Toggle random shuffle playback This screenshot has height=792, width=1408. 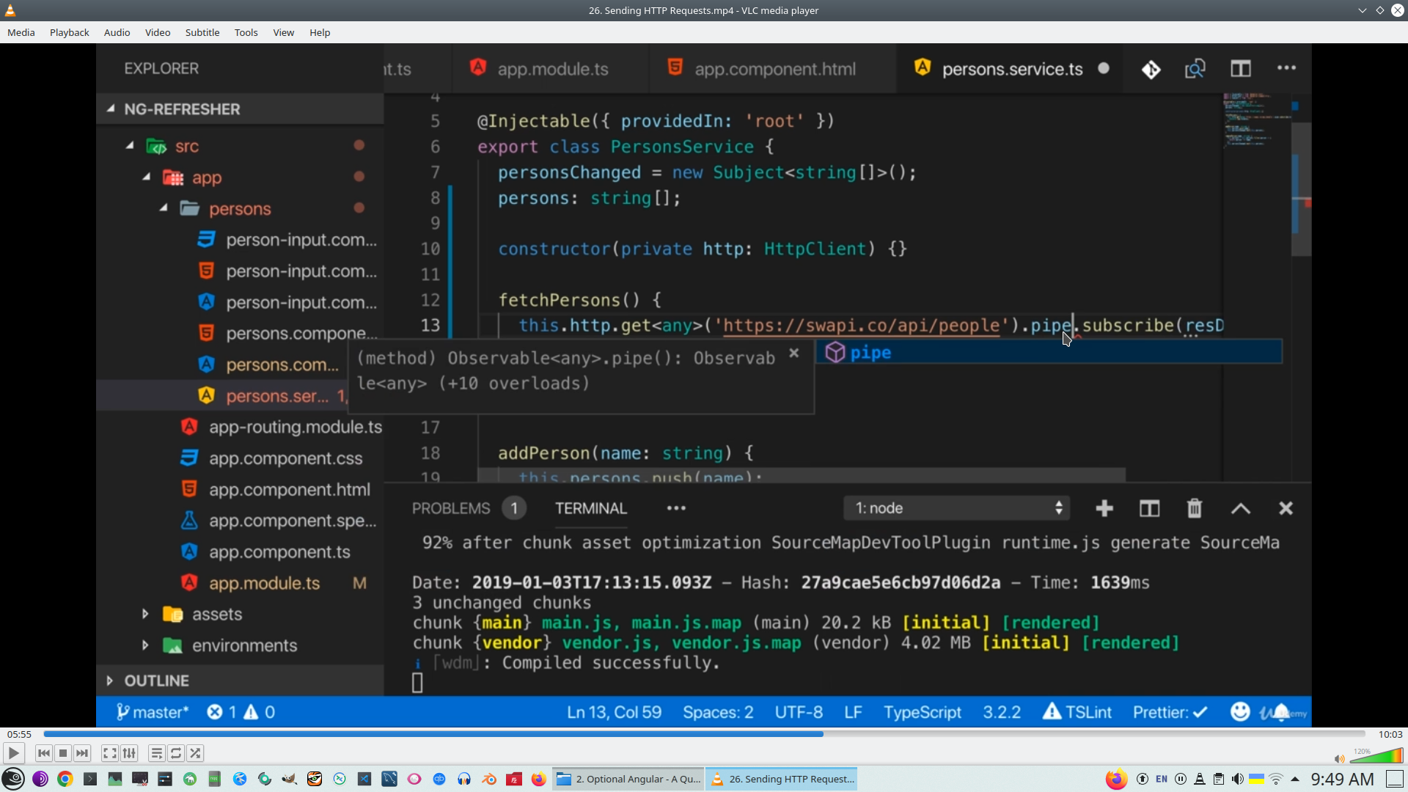(x=195, y=753)
